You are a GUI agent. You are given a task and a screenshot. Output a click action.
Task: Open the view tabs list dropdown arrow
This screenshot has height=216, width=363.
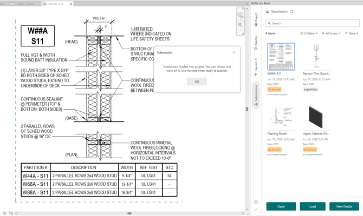click(x=247, y=4)
